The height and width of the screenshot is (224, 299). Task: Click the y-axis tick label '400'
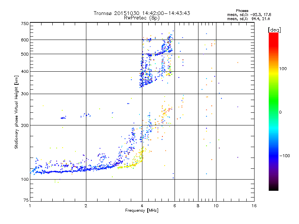point(25,72)
